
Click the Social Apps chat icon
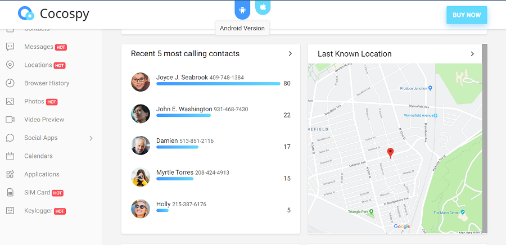(x=10, y=138)
